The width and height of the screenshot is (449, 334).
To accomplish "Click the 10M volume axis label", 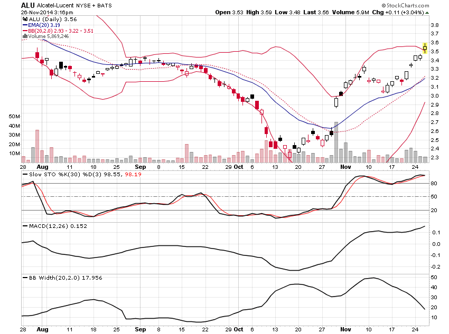I will (x=14, y=153).
